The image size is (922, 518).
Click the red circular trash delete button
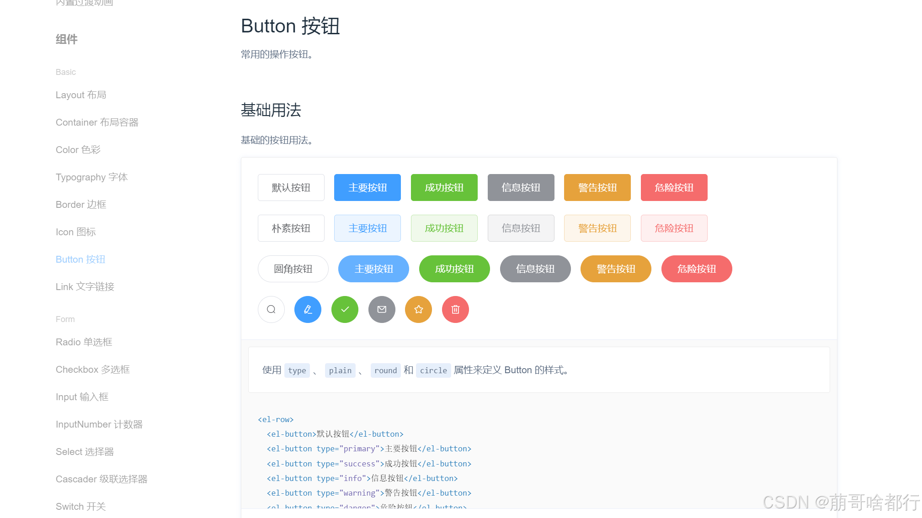click(x=455, y=310)
